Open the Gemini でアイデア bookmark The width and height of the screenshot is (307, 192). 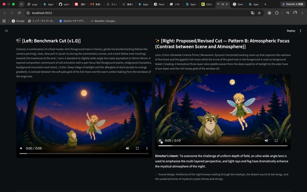[x=72, y=21]
